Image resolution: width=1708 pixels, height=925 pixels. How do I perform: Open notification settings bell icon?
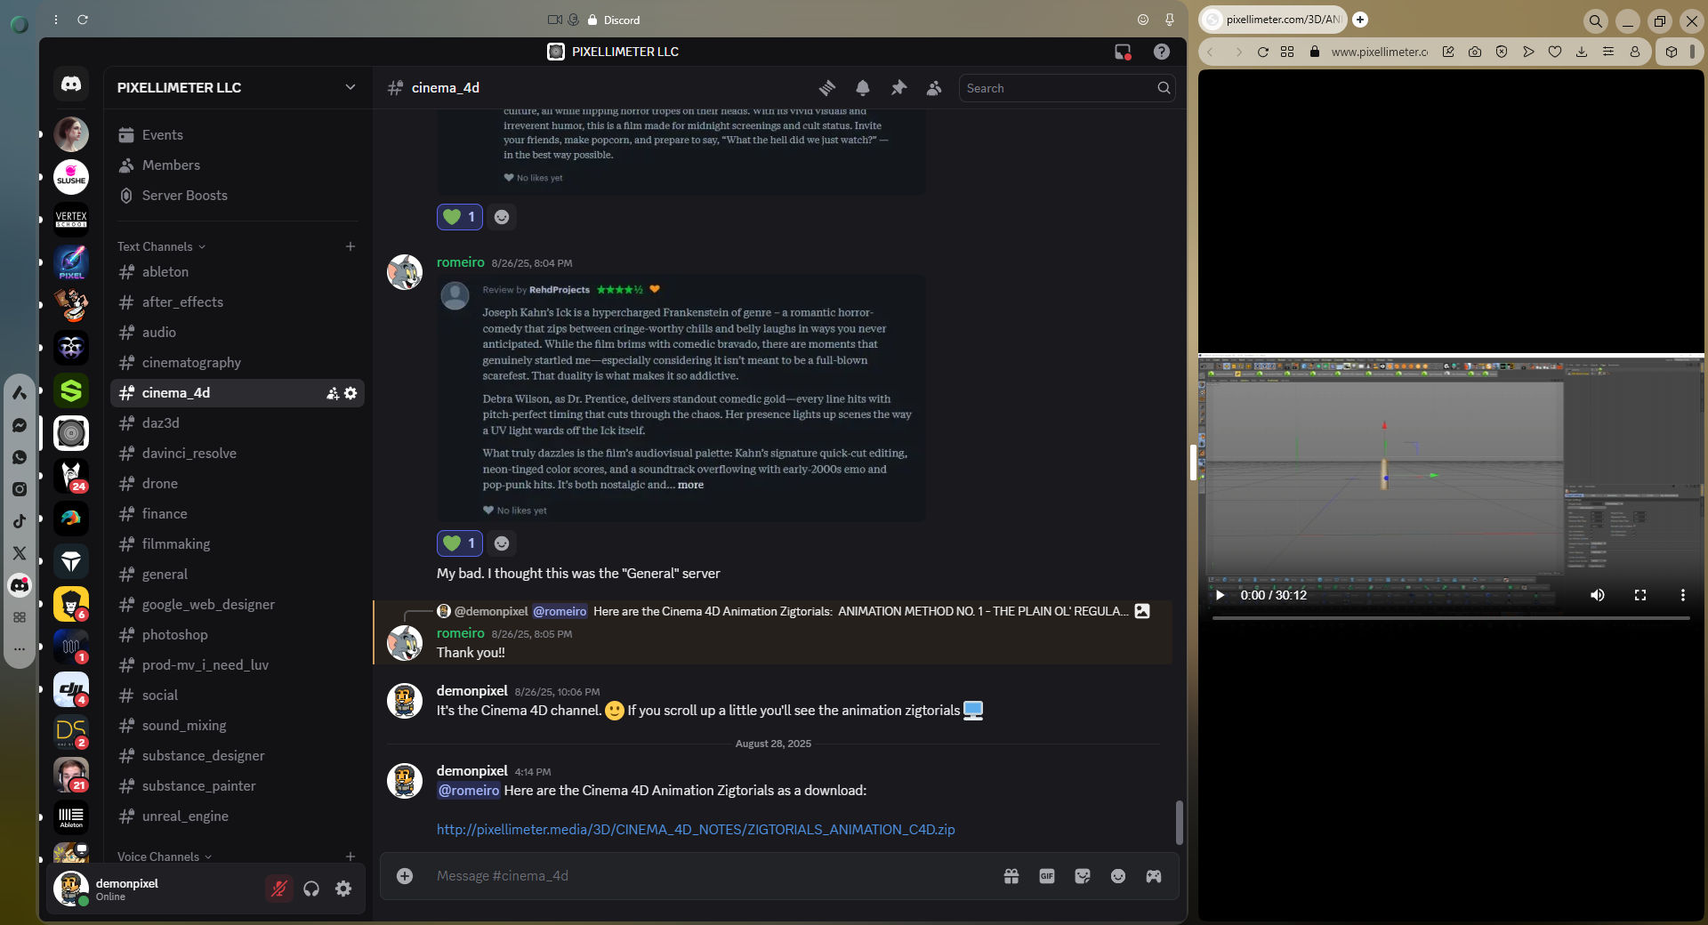coord(863,88)
